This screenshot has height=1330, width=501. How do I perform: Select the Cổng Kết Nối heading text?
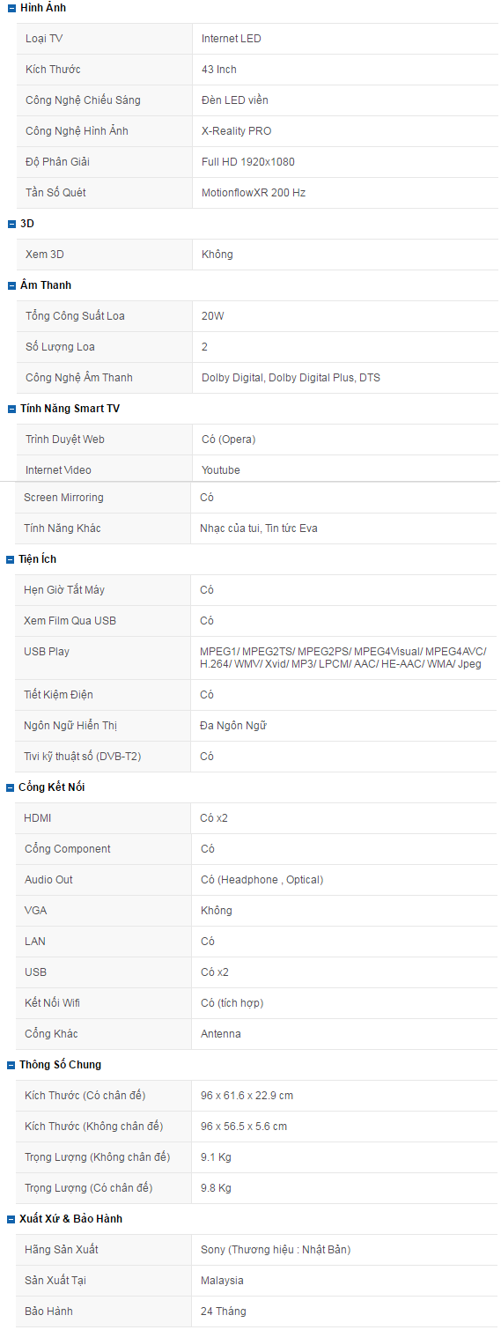(52, 787)
